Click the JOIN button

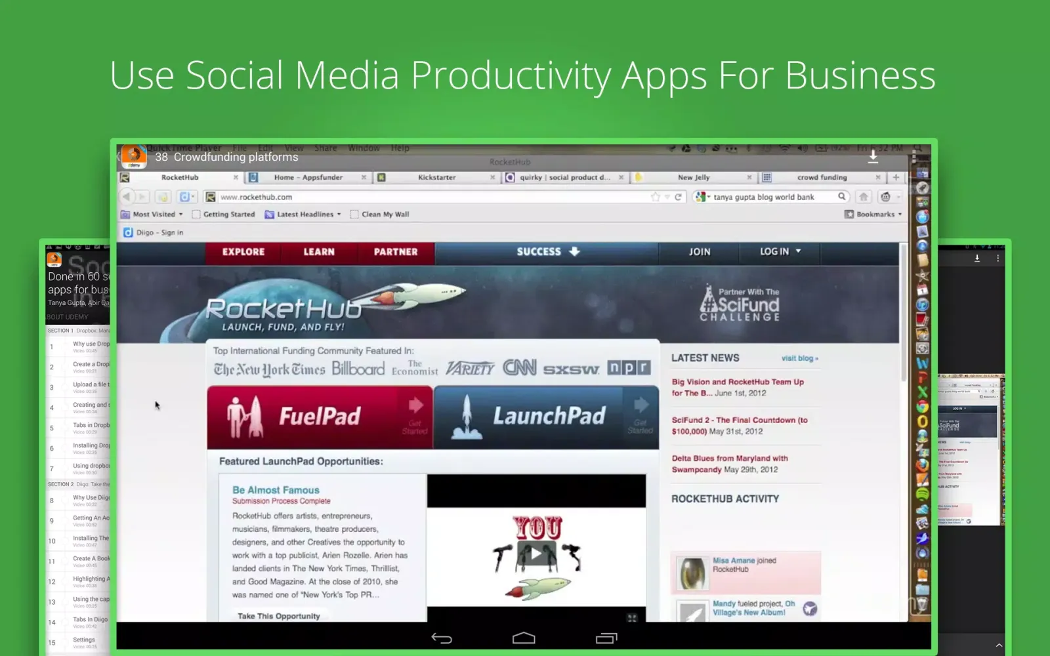click(700, 252)
